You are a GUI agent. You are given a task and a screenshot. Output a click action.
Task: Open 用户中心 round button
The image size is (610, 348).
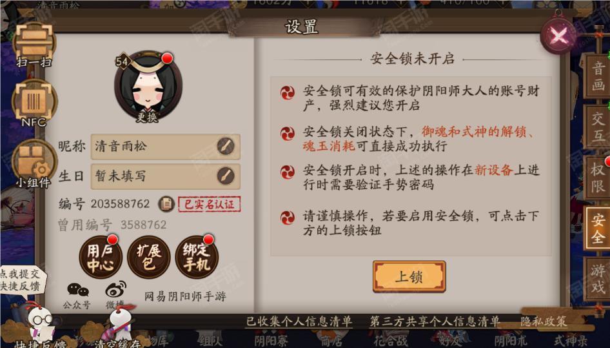click(x=101, y=257)
